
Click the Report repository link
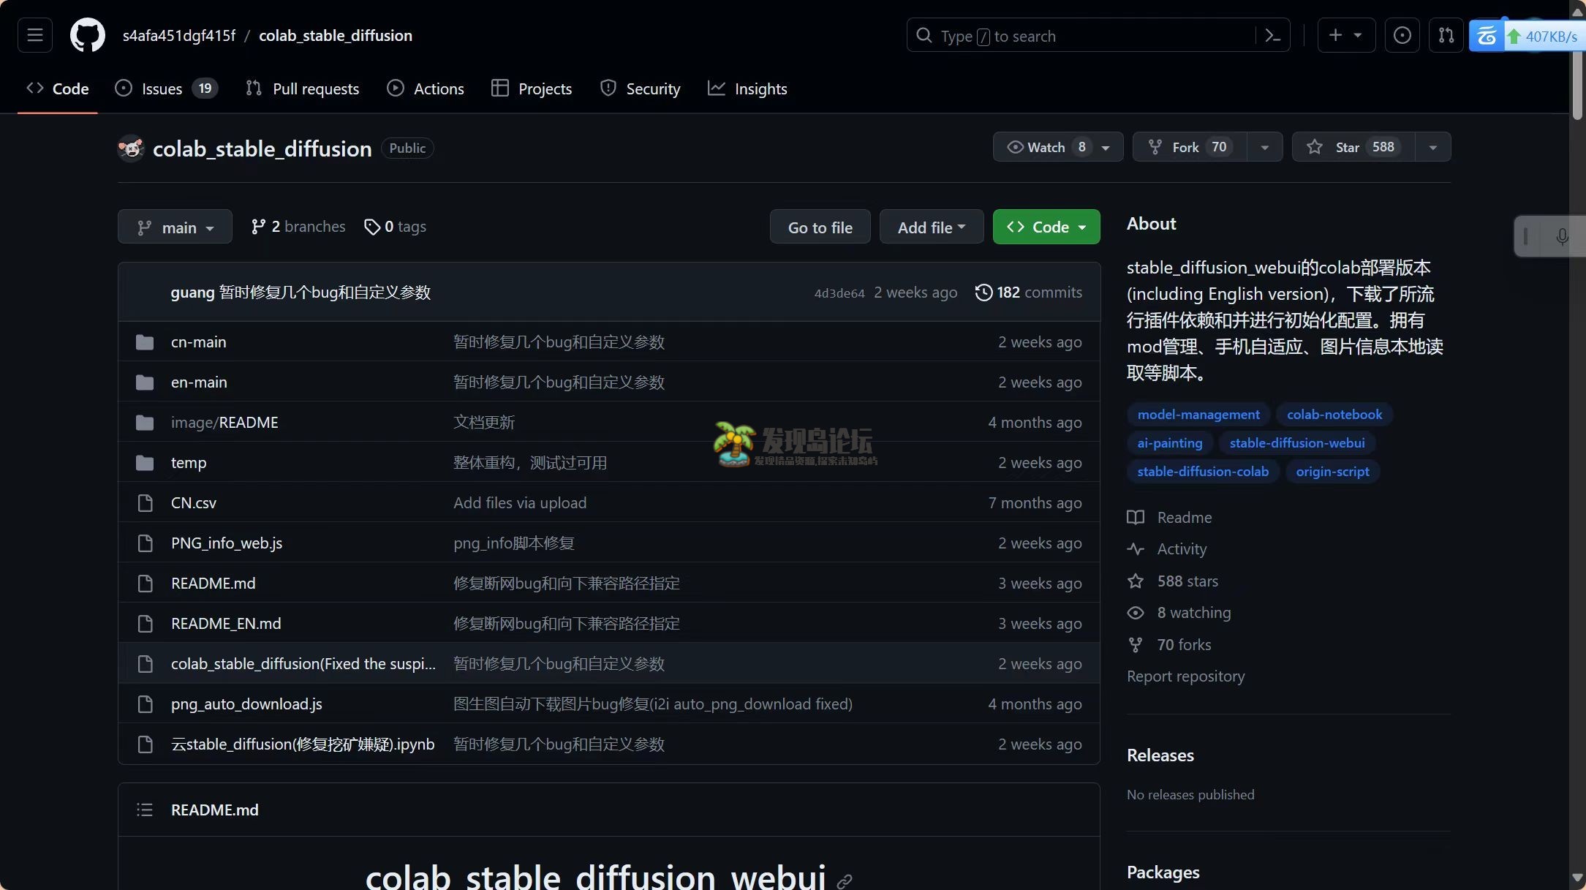pos(1185,676)
